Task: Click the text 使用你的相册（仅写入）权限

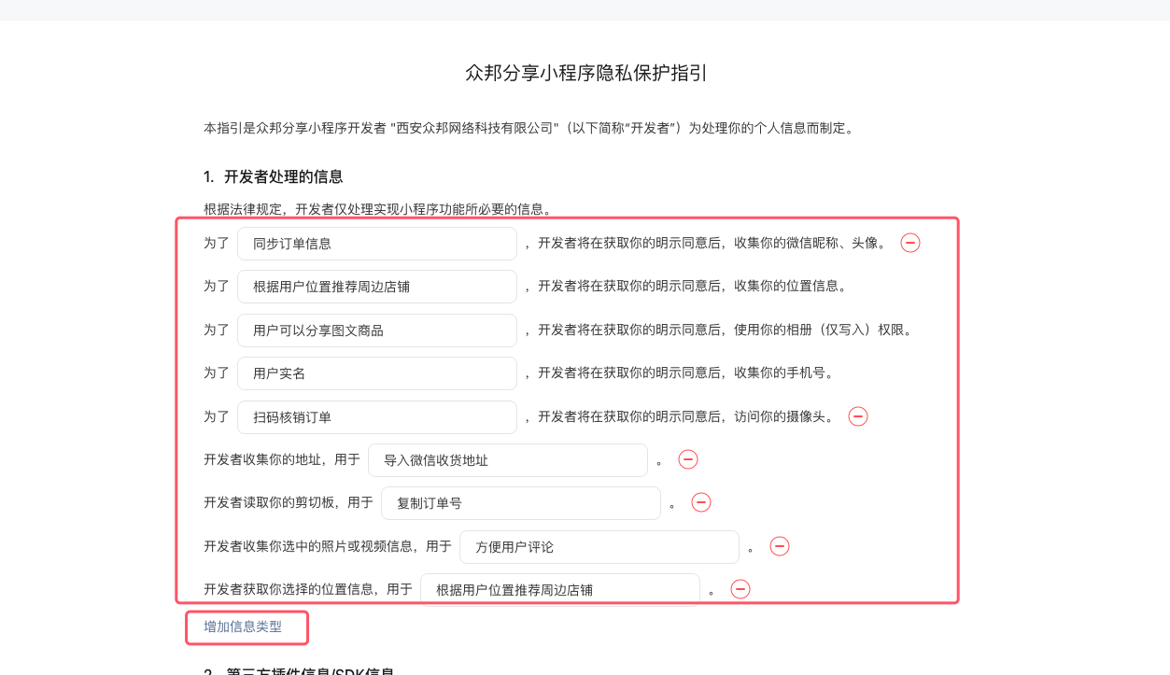Action: pos(823,330)
